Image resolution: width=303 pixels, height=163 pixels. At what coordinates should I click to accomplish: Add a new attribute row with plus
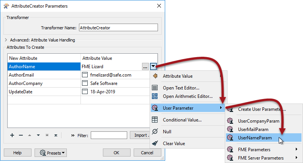tap(12, 135)
